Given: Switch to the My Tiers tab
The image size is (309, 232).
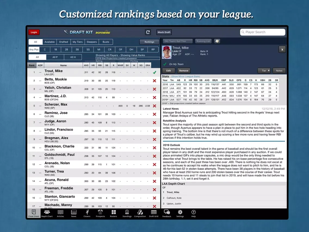Looking at the screenshot, I should pyautogui.click(x=78, y=42).
